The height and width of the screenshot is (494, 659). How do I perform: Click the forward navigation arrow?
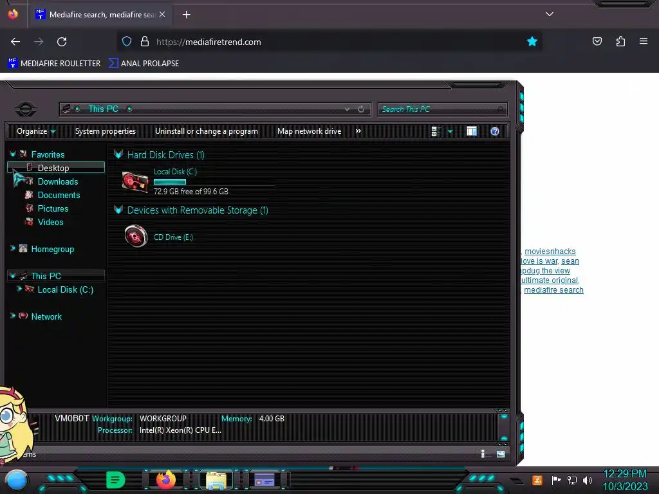39,42
